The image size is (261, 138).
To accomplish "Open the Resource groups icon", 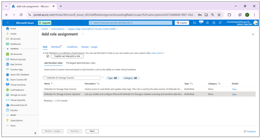I will tap(7, 59).
